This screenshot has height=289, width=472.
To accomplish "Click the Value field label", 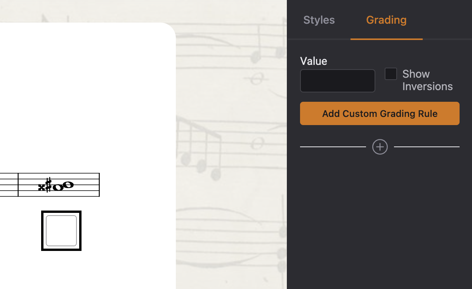I will 314,61.
